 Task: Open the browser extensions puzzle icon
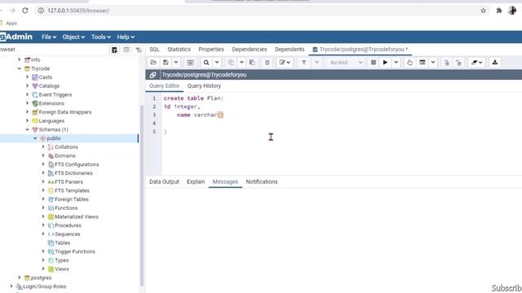click(x=498, y=11)
